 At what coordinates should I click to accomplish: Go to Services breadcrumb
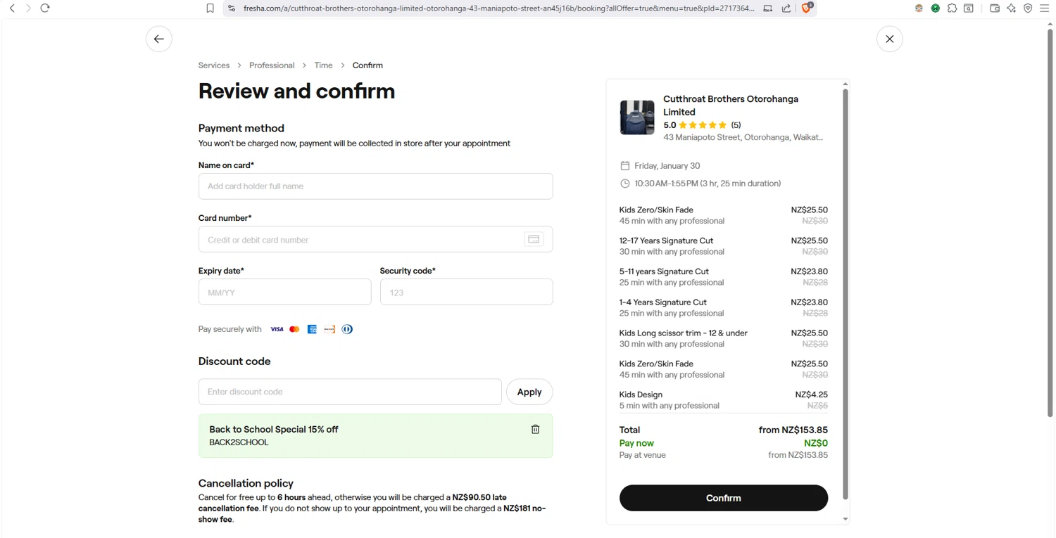point(214,65)
